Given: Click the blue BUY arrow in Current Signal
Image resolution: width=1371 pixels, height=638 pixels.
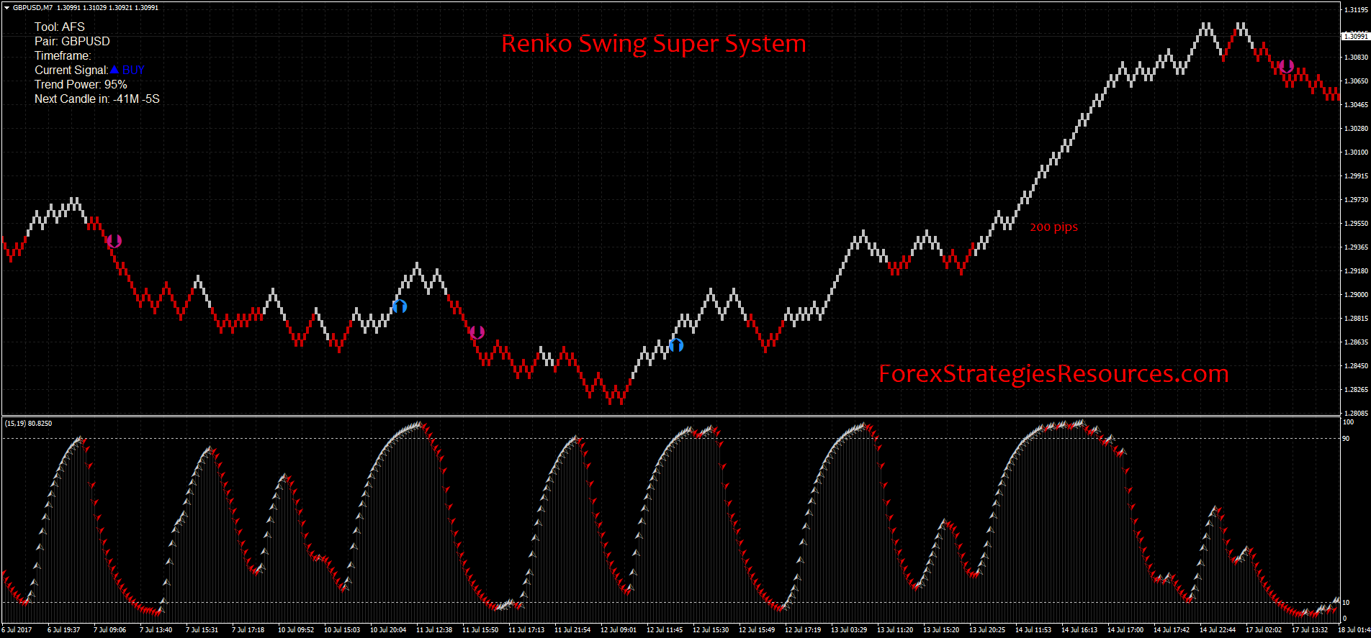Looking at the screenshot, I should (x=114, y=69).
